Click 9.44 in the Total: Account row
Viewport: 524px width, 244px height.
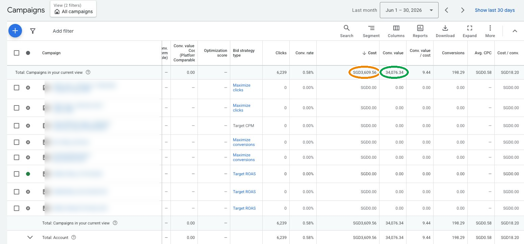(x=426, y=238)
